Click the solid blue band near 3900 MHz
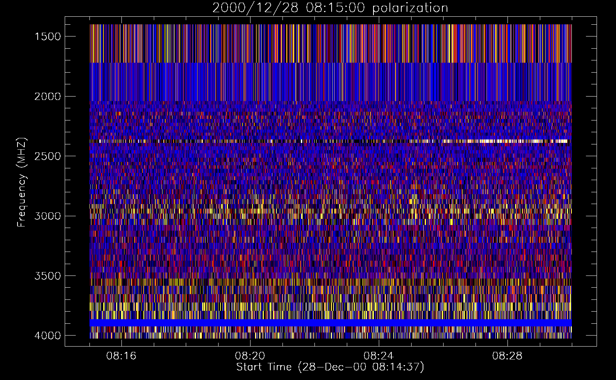The width and height of the screenshot is (616, 380). (x=330, y=323)
